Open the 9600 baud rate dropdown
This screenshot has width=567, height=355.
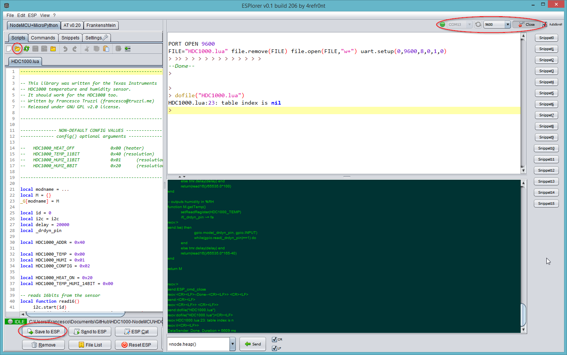pos(507,24)
